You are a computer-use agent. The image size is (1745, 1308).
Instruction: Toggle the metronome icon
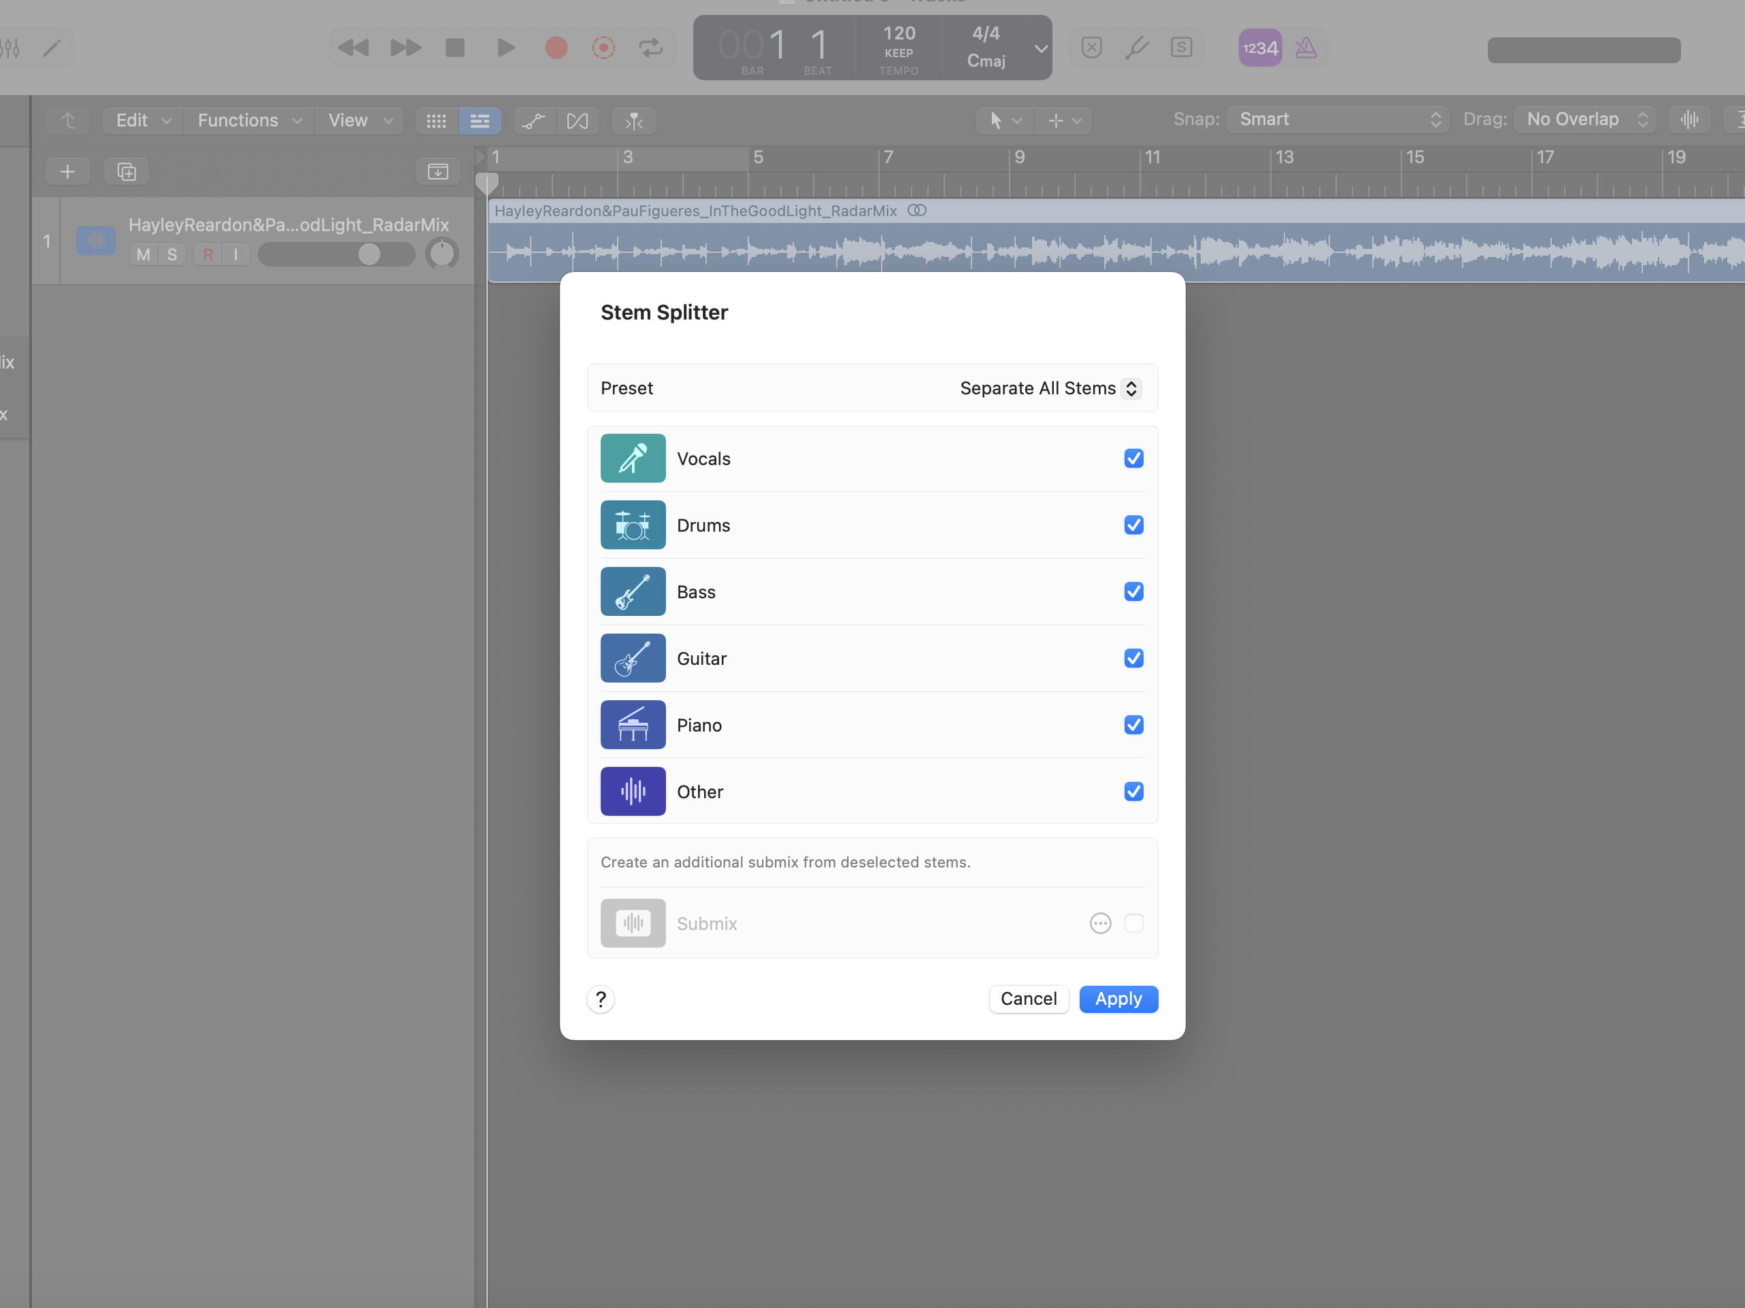click(1305, 48)
